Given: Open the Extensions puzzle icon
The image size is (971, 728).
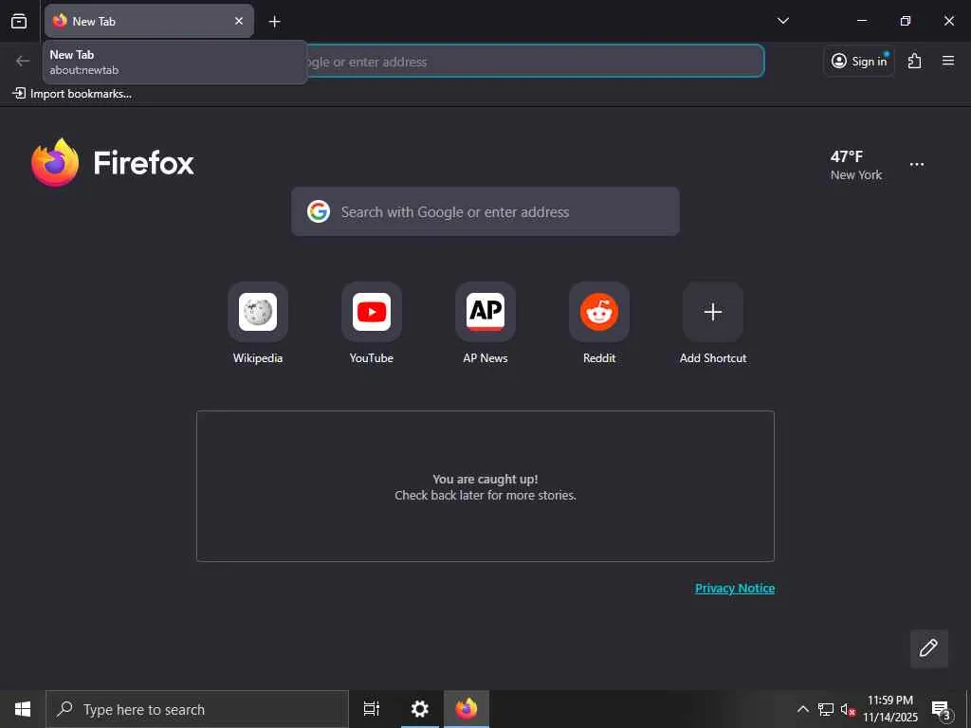Looking at the screenshot, I should [x=915, y=61].
